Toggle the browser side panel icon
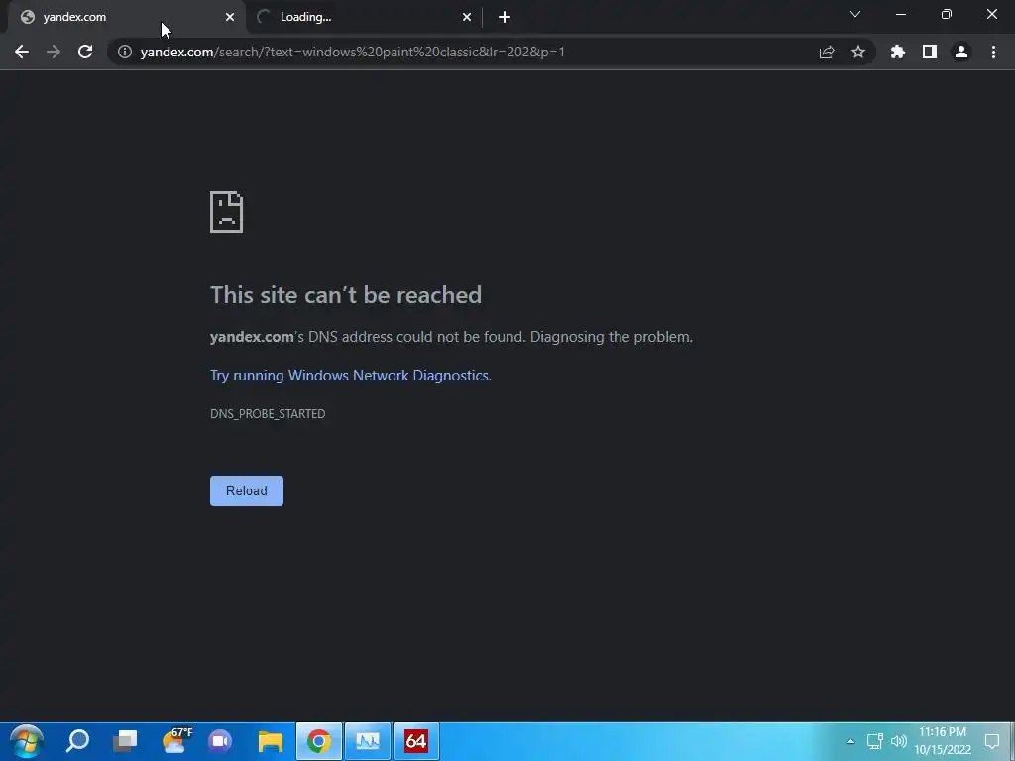 click(930, 52)
